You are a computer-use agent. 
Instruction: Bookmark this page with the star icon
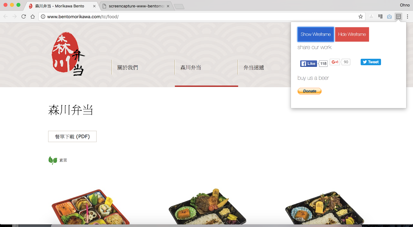coord(361,17)
